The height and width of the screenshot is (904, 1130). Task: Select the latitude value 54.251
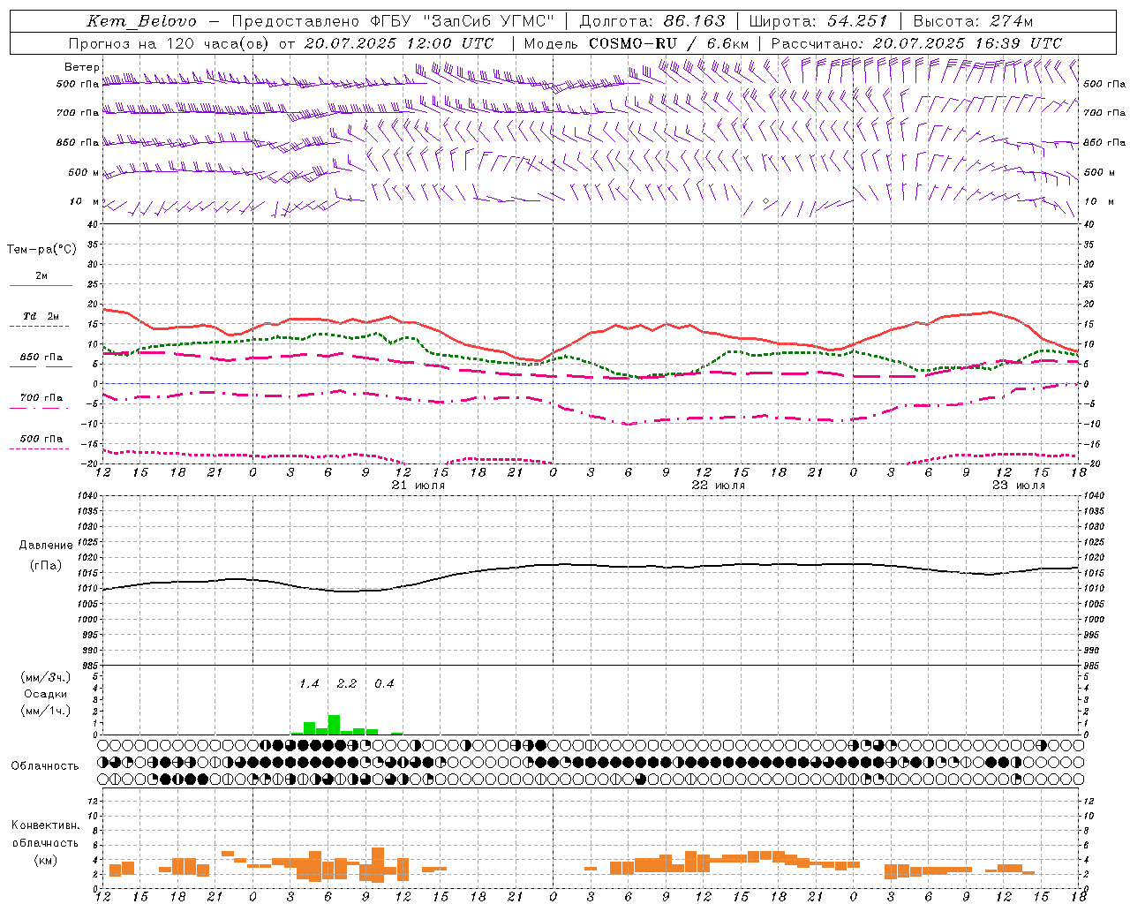tap(856, 21)
